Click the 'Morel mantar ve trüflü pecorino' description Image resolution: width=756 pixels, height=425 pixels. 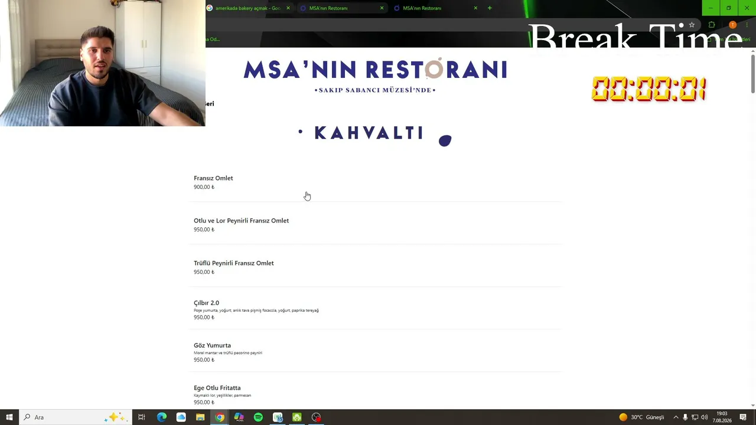228,353
